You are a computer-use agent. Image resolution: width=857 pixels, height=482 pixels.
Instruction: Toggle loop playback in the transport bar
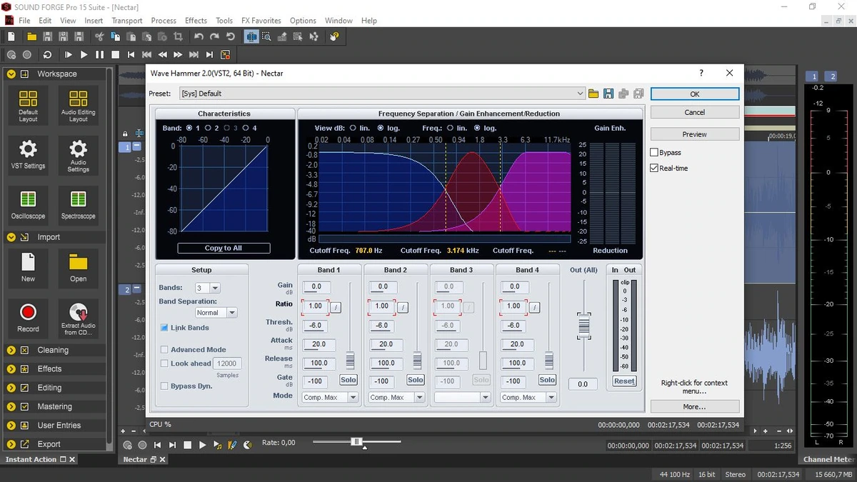click(x=47, y=54)
